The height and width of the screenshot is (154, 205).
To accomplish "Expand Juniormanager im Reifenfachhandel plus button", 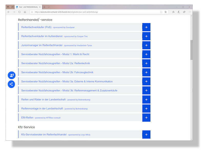I will click(x=146, y=45).
